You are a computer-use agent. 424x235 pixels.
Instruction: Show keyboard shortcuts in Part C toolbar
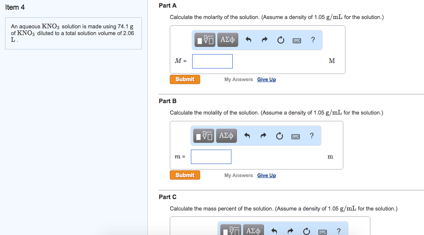pos(323,232)
